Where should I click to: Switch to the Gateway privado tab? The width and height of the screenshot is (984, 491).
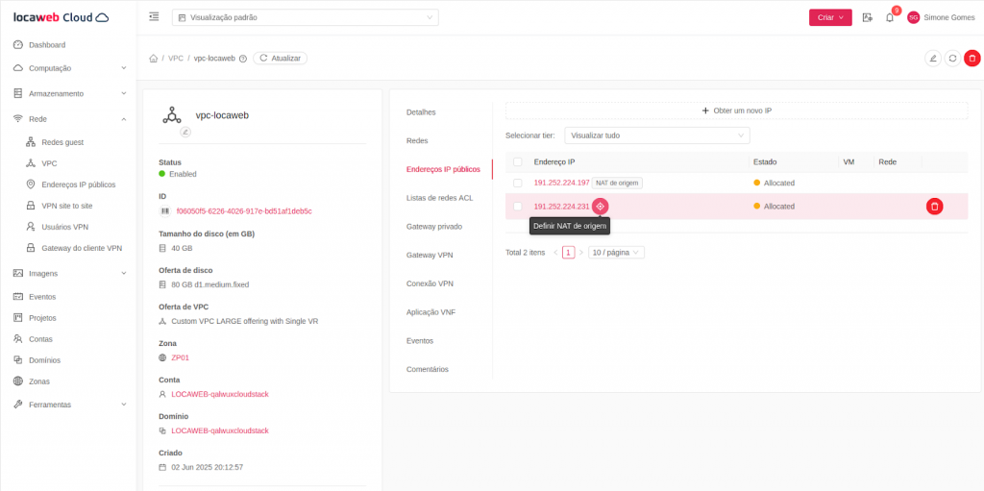[434, 226]
